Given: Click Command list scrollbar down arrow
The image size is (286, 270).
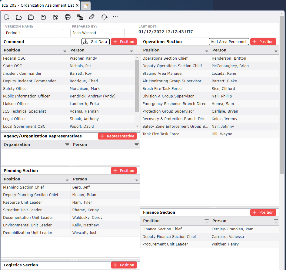Looking at the screenshot, I should 137,126.
